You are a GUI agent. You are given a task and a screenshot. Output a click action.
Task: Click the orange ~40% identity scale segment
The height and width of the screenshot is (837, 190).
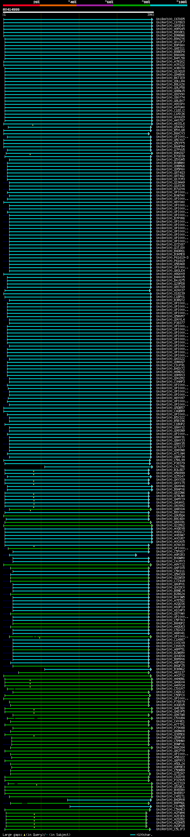[58, 5]
